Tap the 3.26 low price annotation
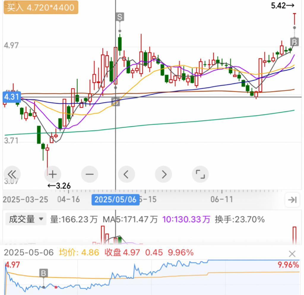304x295 pixels. (59, 186)
